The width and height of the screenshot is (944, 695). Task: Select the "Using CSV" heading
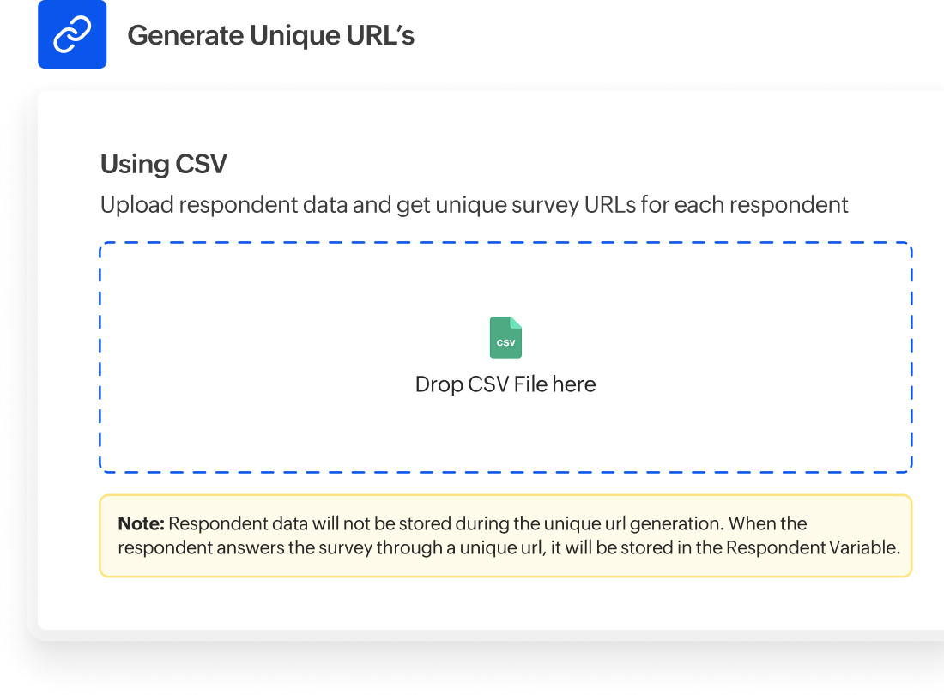coord(163,164)
